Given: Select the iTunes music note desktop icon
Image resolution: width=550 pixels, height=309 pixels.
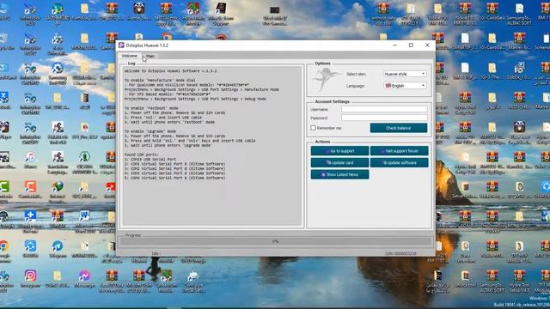Looking at the screenshot, I should 30,157.
